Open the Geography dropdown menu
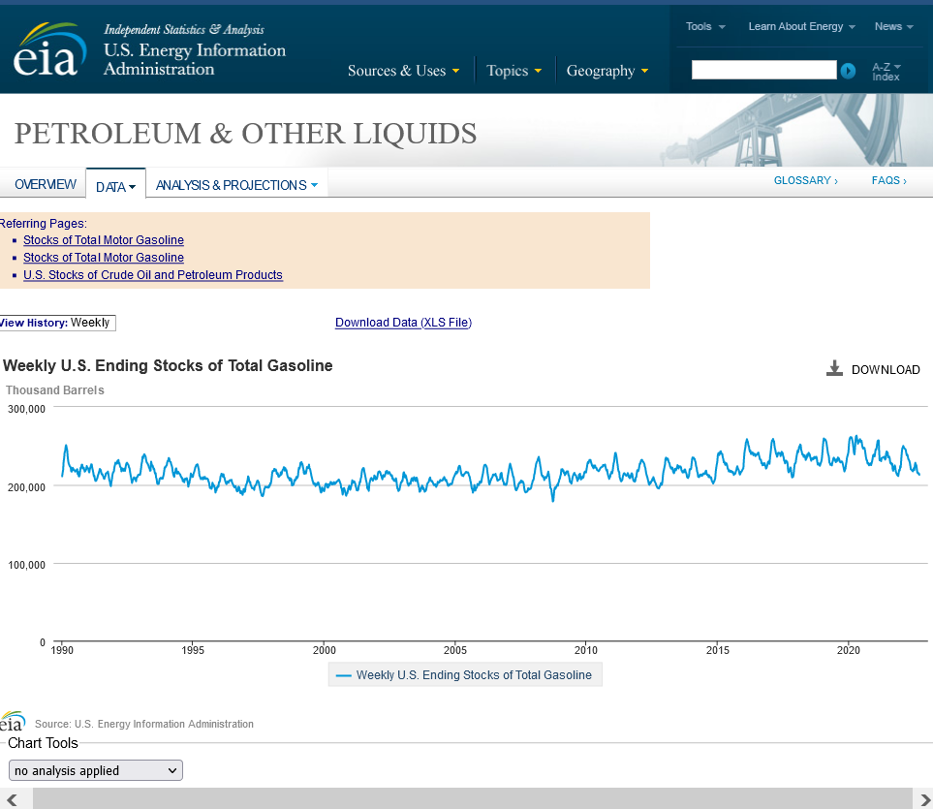Image resolution: width=933 pixels, height=809 pixels. tap(606, 71)
